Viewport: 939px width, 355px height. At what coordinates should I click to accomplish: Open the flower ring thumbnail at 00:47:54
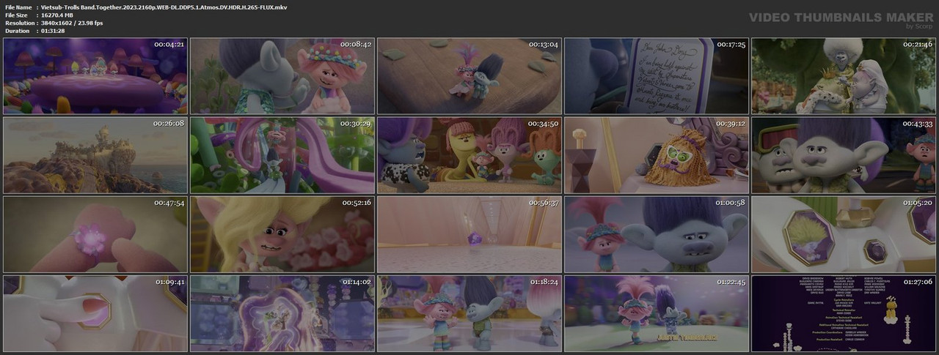95,234
